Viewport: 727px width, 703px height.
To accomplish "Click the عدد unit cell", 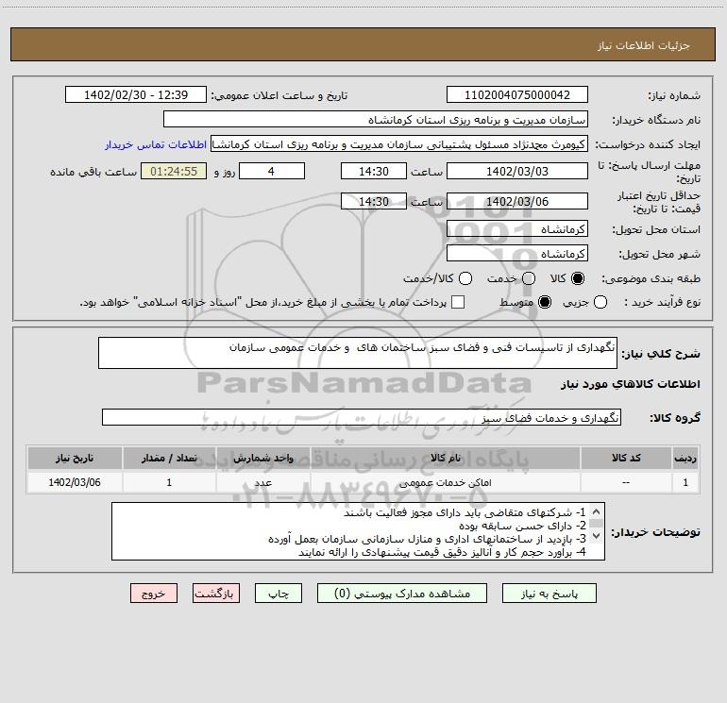I will (262, 482).
